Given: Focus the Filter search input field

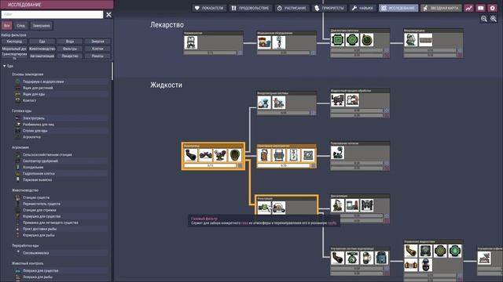Looking at the screenshot, I should pos(53,14).
